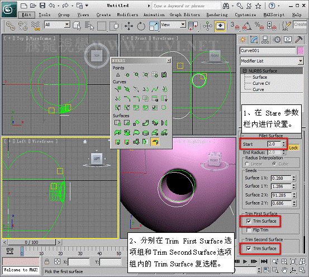Click the Play Animation button
Viewport: 309px width, 277px height.
point(245,261)
